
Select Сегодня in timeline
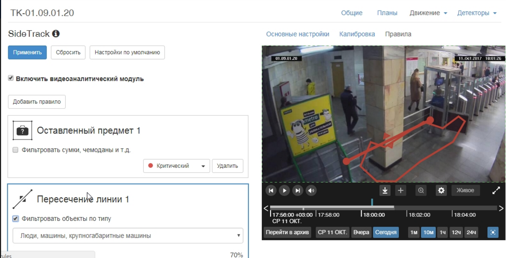click(x=386, y=232)
